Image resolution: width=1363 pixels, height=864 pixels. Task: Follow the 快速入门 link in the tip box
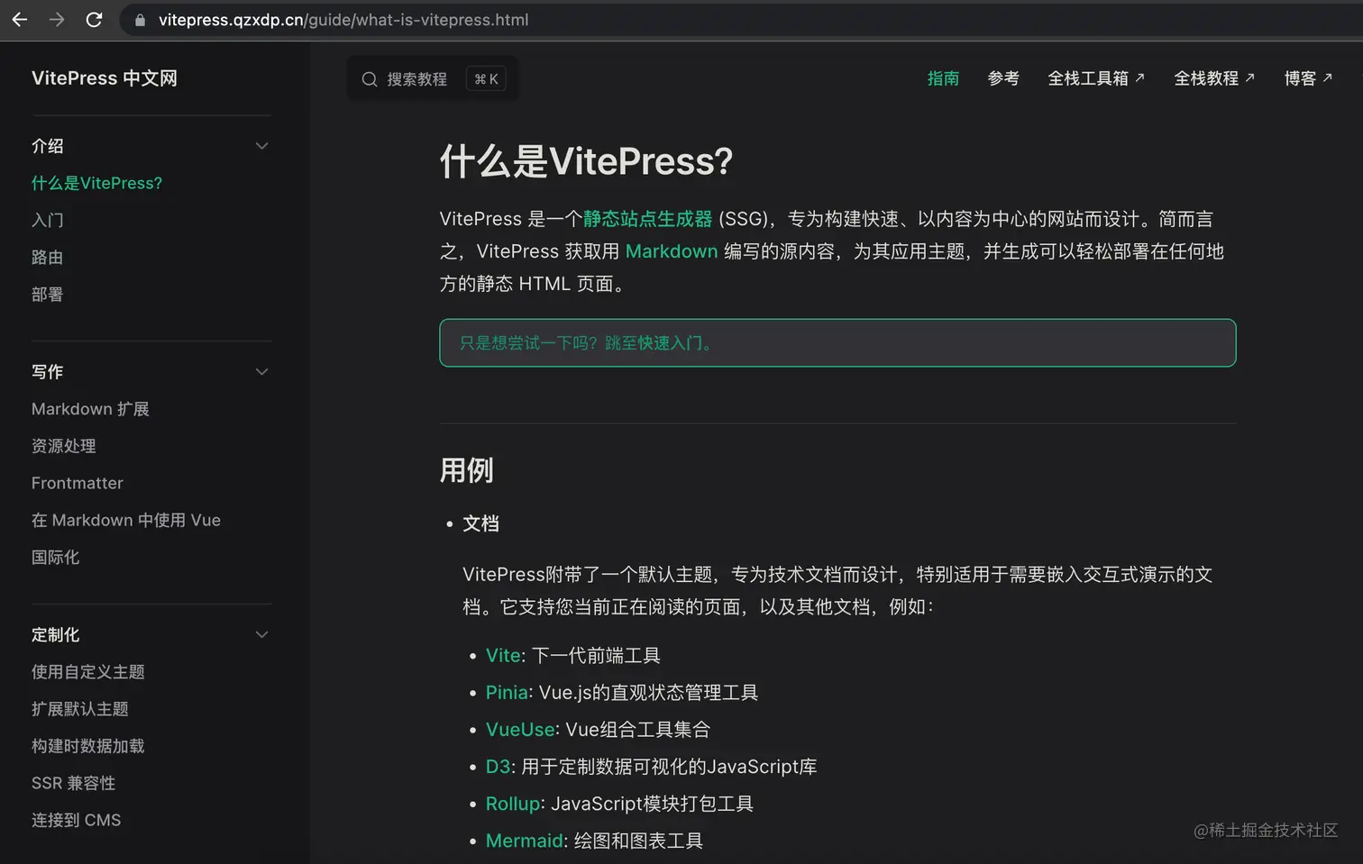pos(670,343)
